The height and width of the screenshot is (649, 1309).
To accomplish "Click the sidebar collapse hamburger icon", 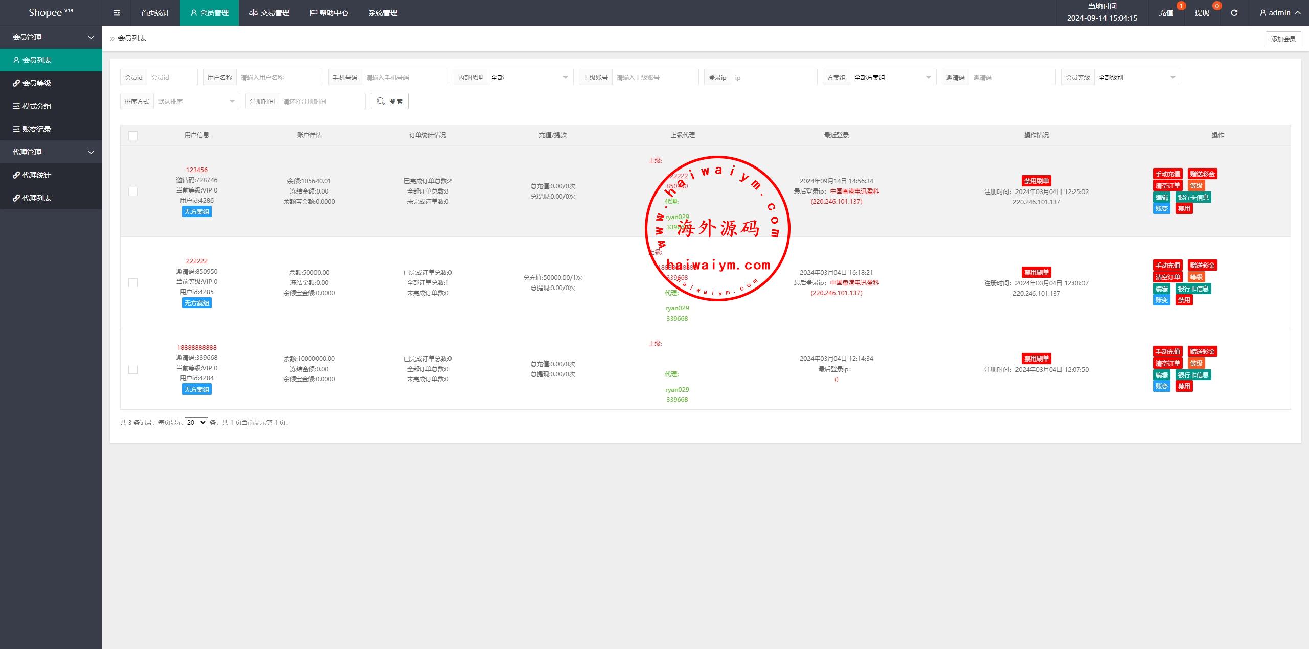I will [117, 13].
